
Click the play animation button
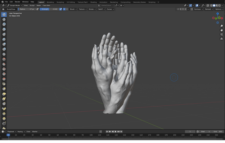[x=115, y=131]
